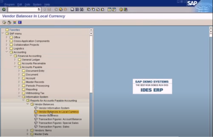The width and height of the screenshot is (213, 137).
Task: Go to First Page via toolbar icon
Action: [89, 10]
